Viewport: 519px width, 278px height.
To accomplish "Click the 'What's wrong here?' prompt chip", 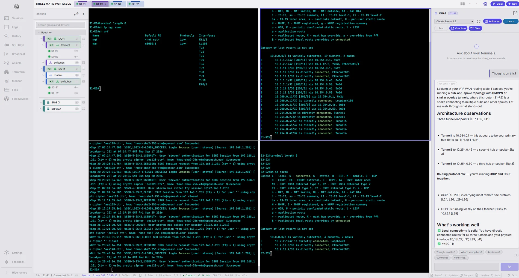I will click(x=471, y=252).
